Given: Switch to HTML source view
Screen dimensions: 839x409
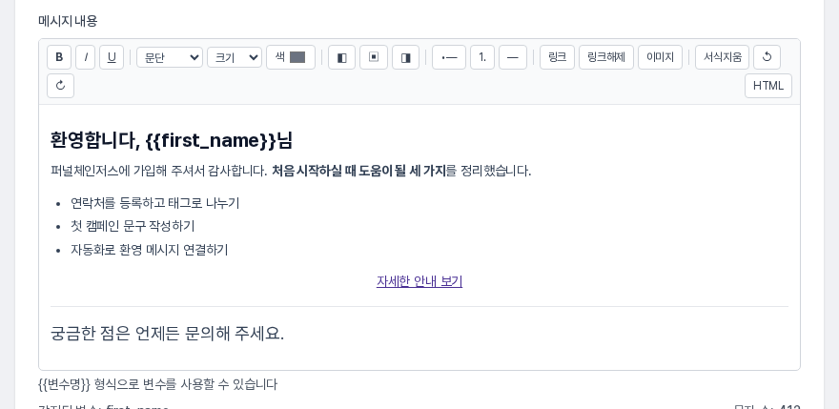Looking at the screenshot, I should 768,86.
